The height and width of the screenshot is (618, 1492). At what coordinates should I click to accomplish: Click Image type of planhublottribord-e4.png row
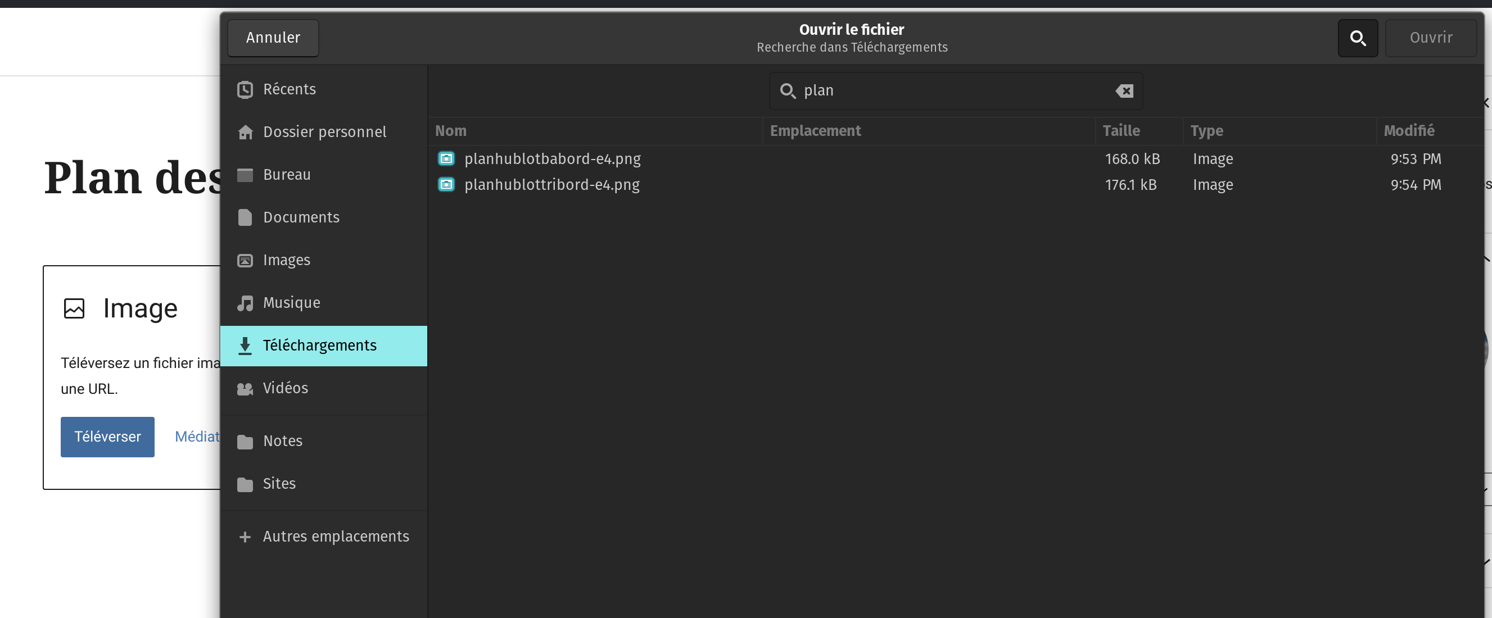[x=1212, y=185]
